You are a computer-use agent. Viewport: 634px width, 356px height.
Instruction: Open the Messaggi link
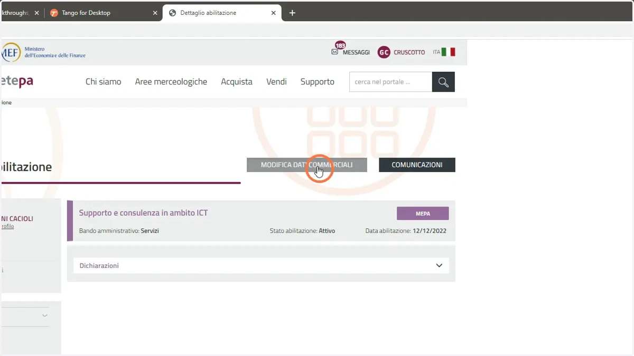(x=356, y=52)
